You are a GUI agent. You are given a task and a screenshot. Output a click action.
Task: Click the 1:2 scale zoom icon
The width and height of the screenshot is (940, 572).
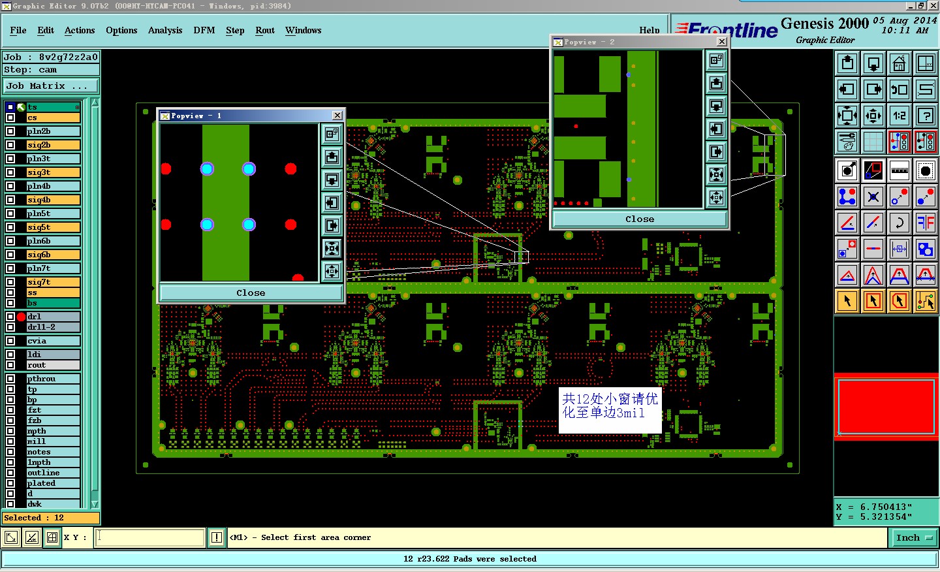[900, 116]
